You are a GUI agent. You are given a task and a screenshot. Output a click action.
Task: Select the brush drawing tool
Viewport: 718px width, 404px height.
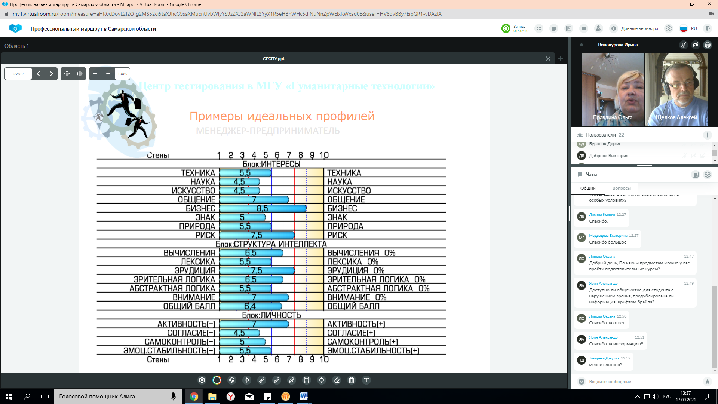(262, 380)
